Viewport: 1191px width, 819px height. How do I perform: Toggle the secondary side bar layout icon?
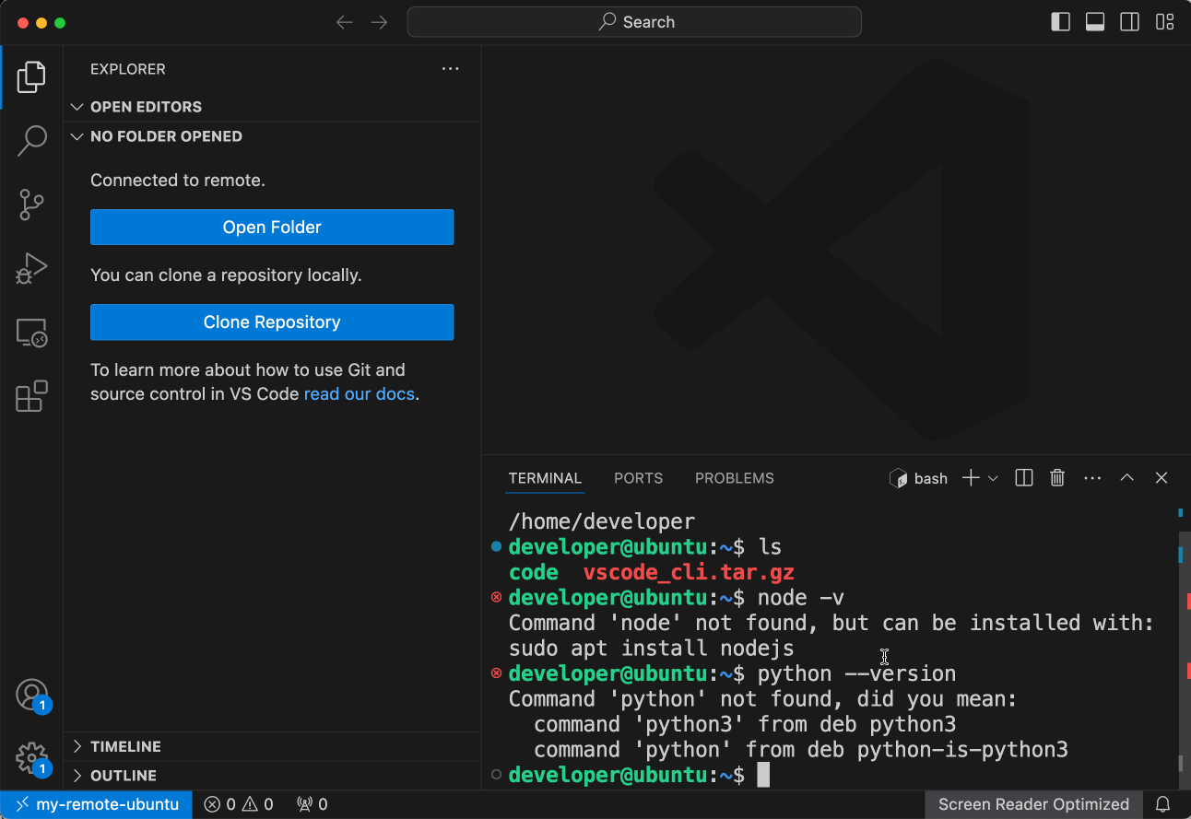tap(1129, 22)
